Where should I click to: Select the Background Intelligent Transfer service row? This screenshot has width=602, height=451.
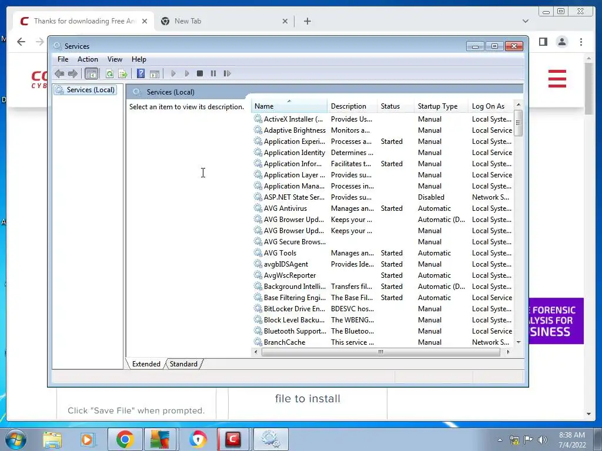click(383, 286)
